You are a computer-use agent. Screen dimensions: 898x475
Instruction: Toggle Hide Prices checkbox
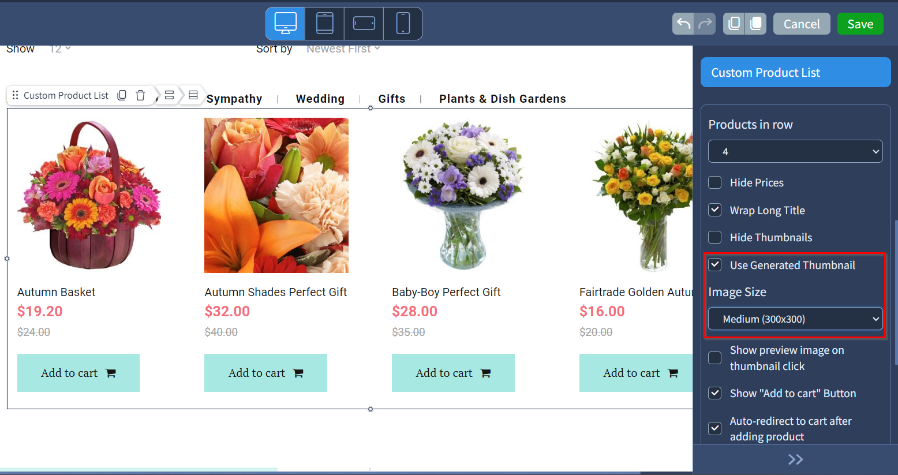pyautogui.click(x=715, y=182)
